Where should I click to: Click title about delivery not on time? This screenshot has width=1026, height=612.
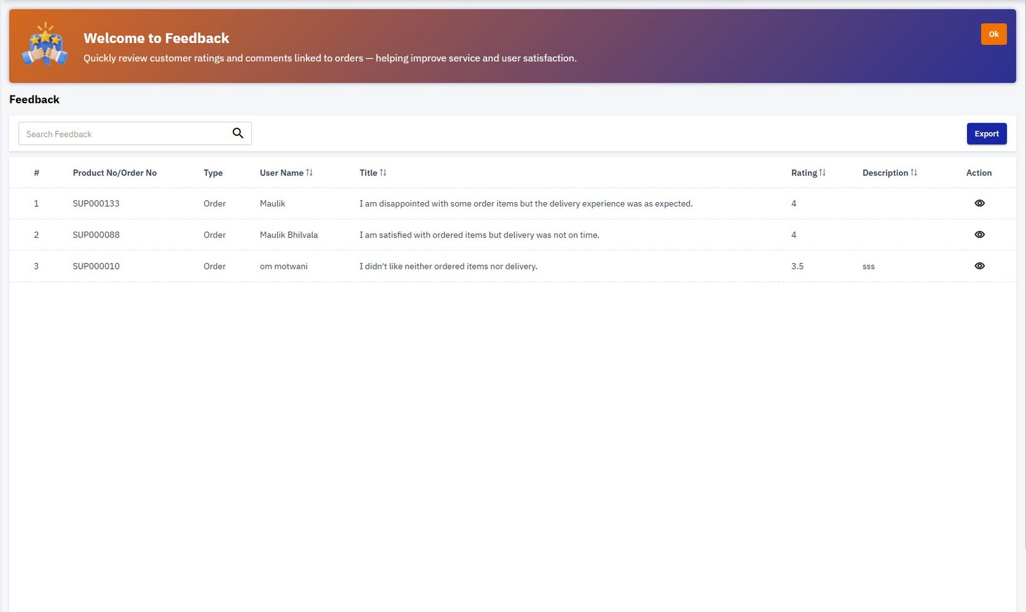point(479,235)
